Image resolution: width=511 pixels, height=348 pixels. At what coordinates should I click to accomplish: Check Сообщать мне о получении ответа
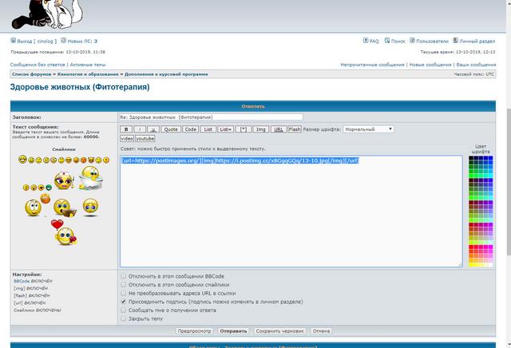[123, 310]
